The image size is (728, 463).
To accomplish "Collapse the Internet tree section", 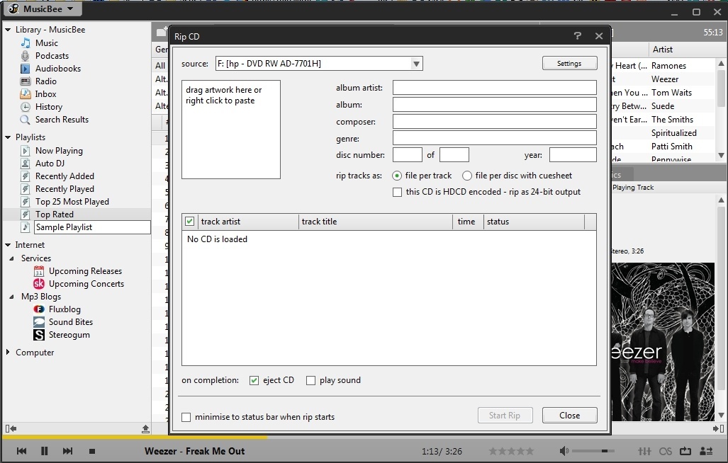I will 7,245.
